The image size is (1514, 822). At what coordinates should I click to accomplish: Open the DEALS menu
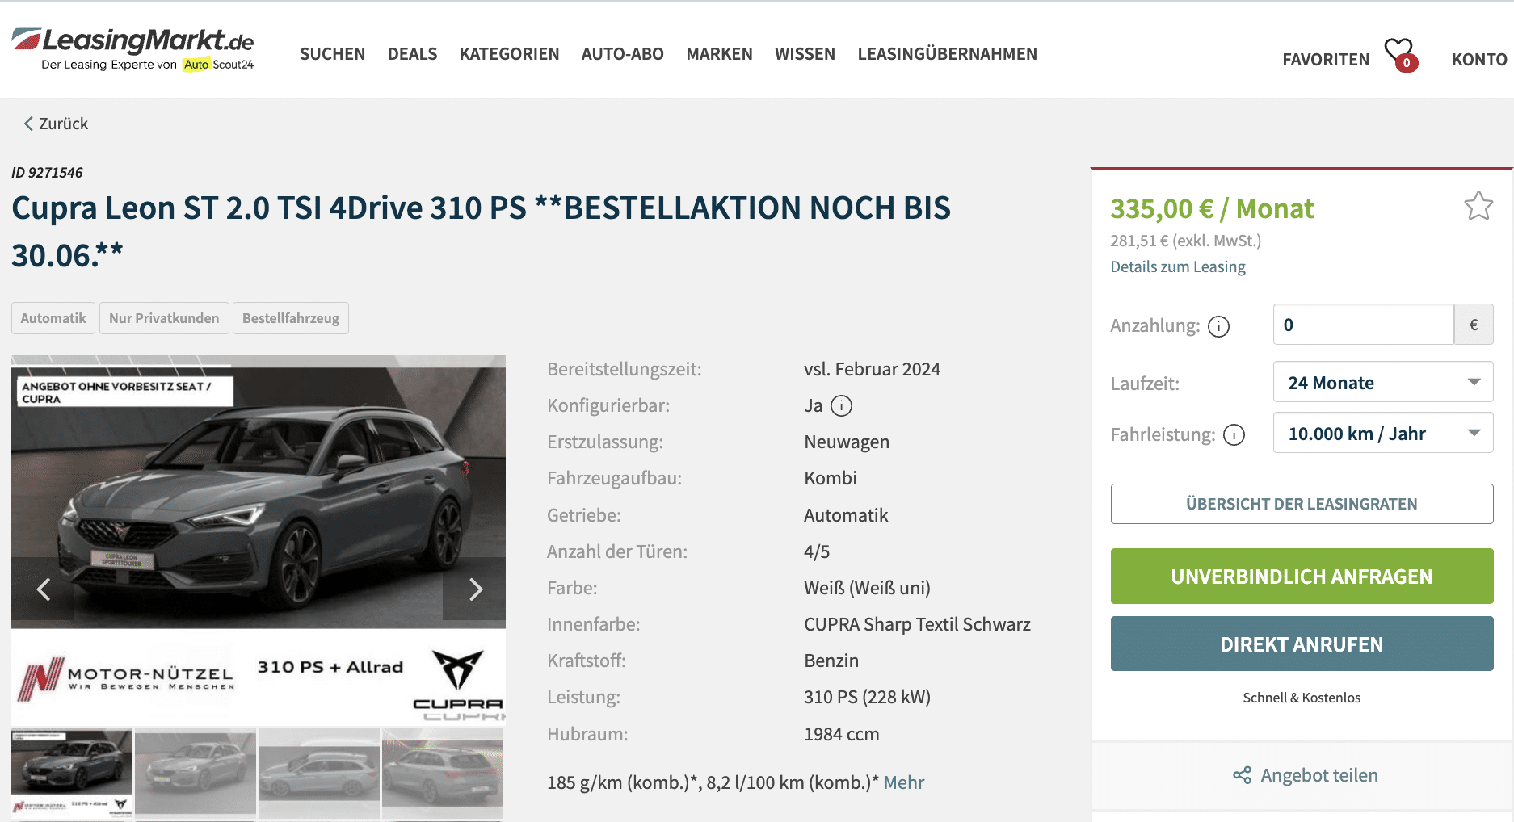(412, 54)
